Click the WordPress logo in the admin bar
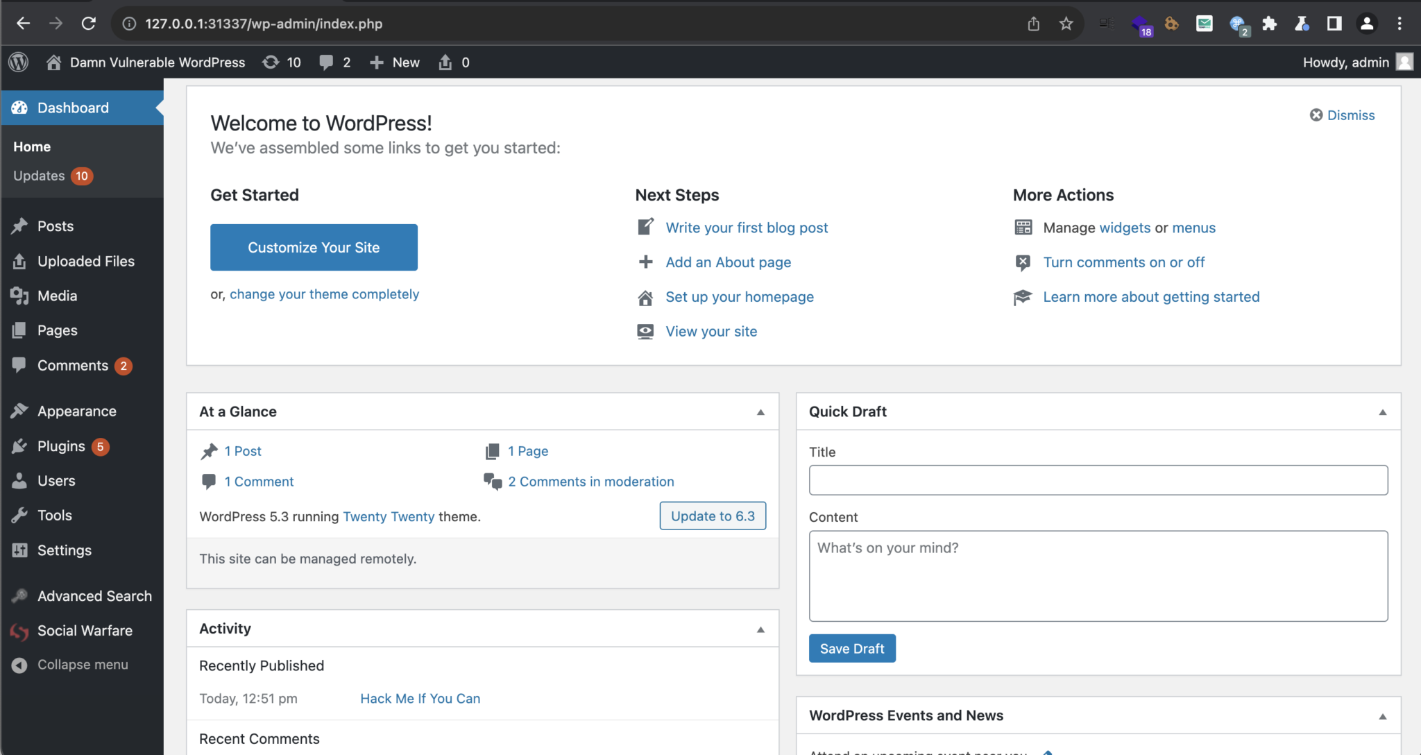Image resolution: width=1421 pixels, height=755 pixels. pos(18,62)
